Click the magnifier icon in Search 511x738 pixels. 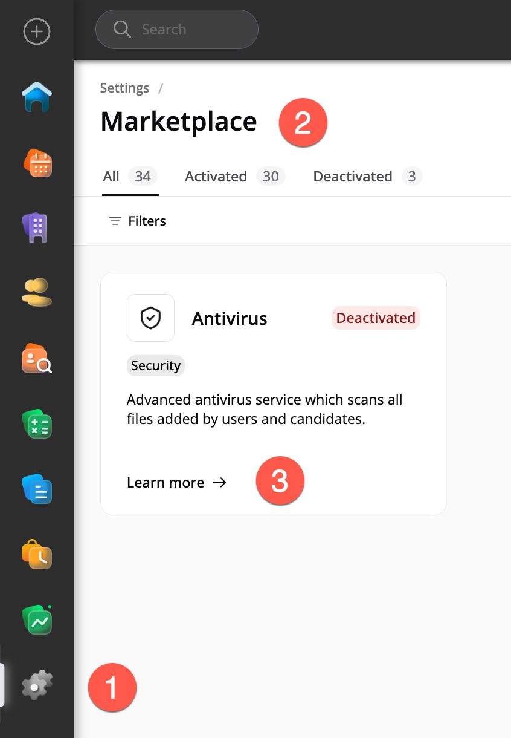pos(122,29)
